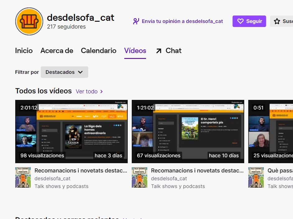The image size is (293, 219).
Task: Click 'Què passa' video title
Action: coord(280,171)
